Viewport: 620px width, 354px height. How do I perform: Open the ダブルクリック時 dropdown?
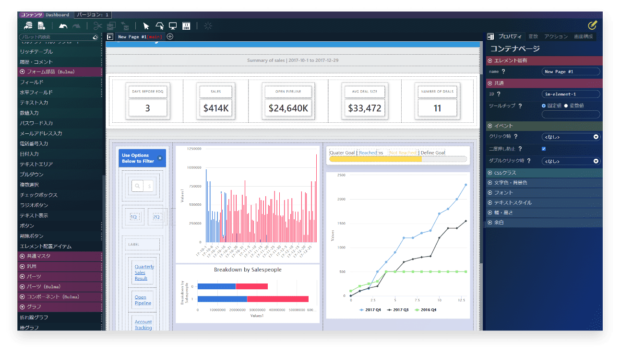(x=571, y=161)
